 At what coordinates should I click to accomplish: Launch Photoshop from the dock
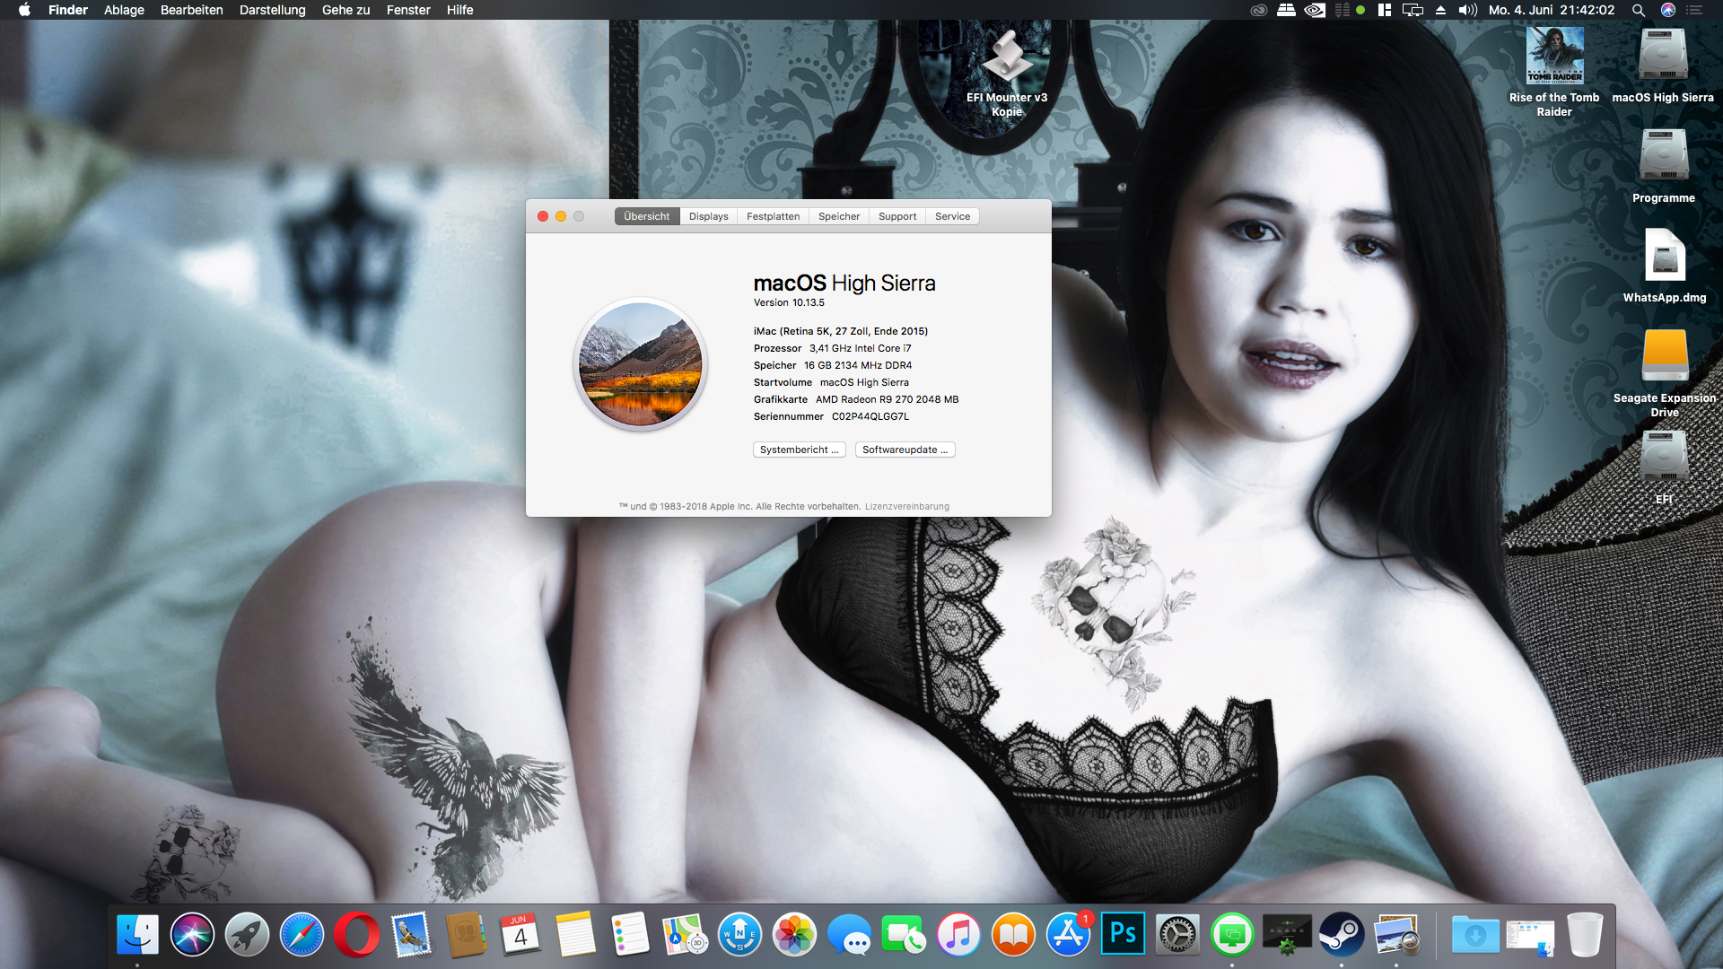1123,935
